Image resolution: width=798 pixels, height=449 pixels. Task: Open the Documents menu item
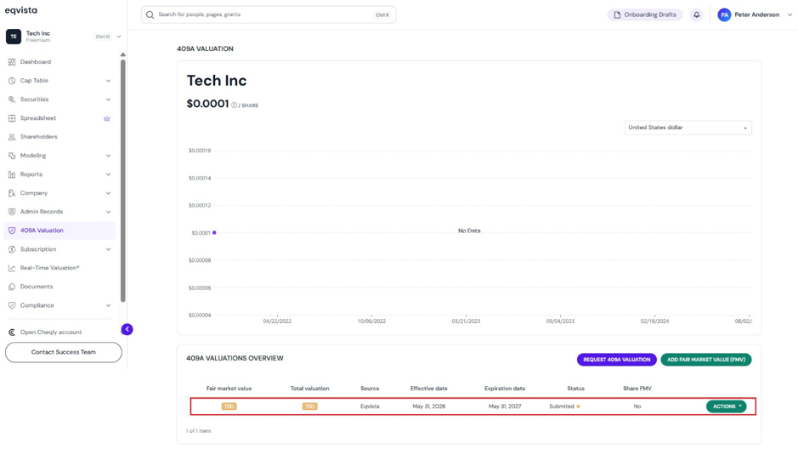point(37,287)
